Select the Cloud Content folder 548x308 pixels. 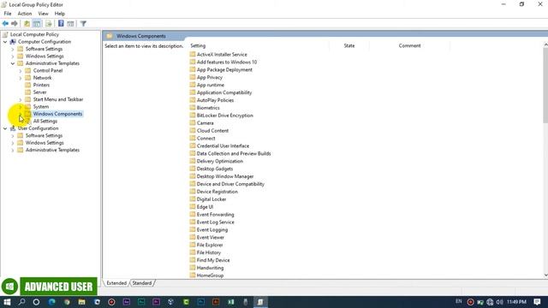click(212, 131)
